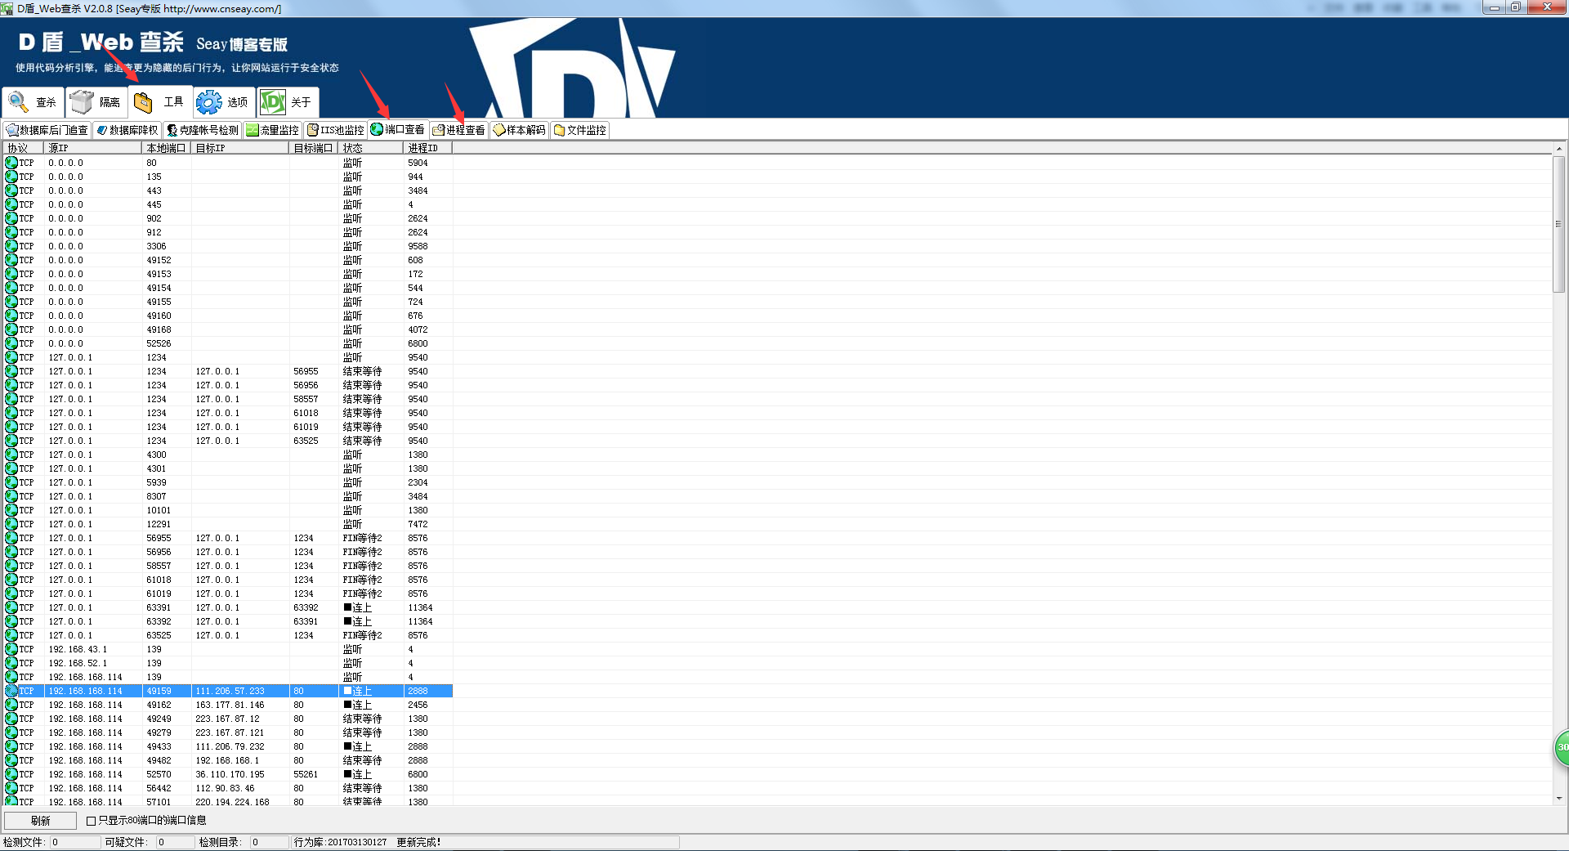The width and height of the screenshot is (1569, 851).
Task: Click the globe icon in the local port 3306 row
Action: pos(11,246)
